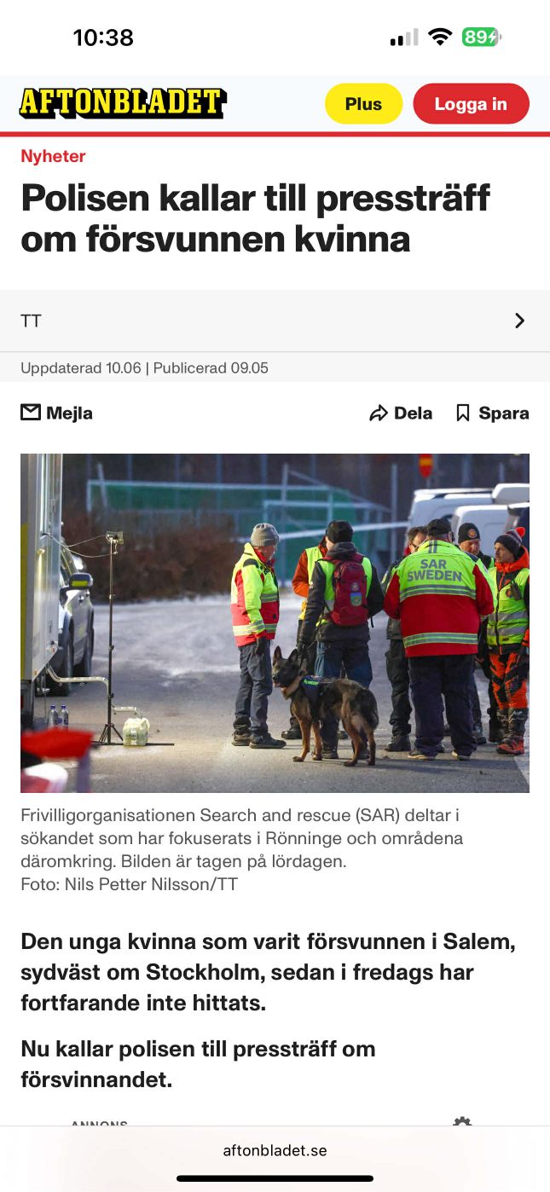Open the Nyheter section link
550x1192 pixels.
(x=53, y=156)
